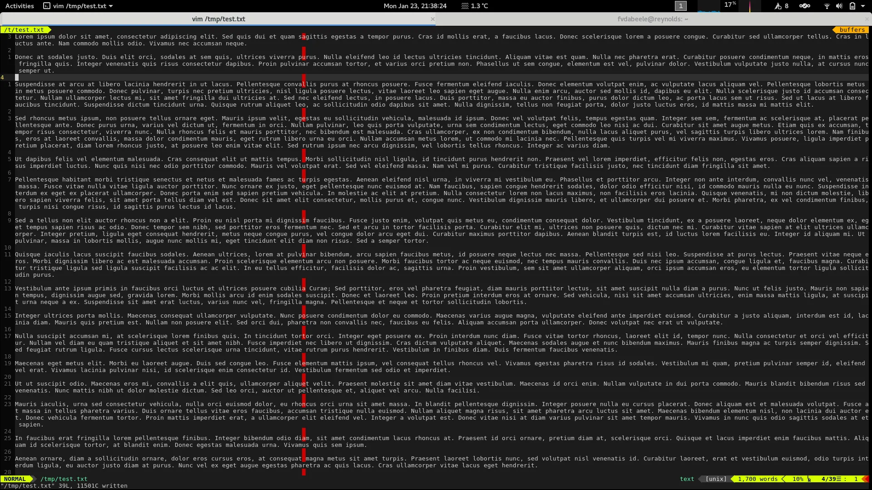Open the clock showing Mon Jan 23, 21:38:24
The width and height of the screenshot is (872, 490).
point(415,6)
